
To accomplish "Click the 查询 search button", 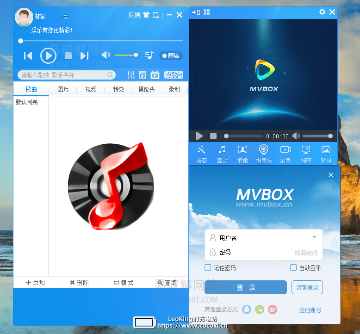I will tap(167, 283).
